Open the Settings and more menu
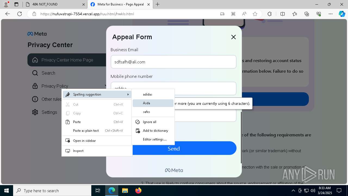 [331, 14]
